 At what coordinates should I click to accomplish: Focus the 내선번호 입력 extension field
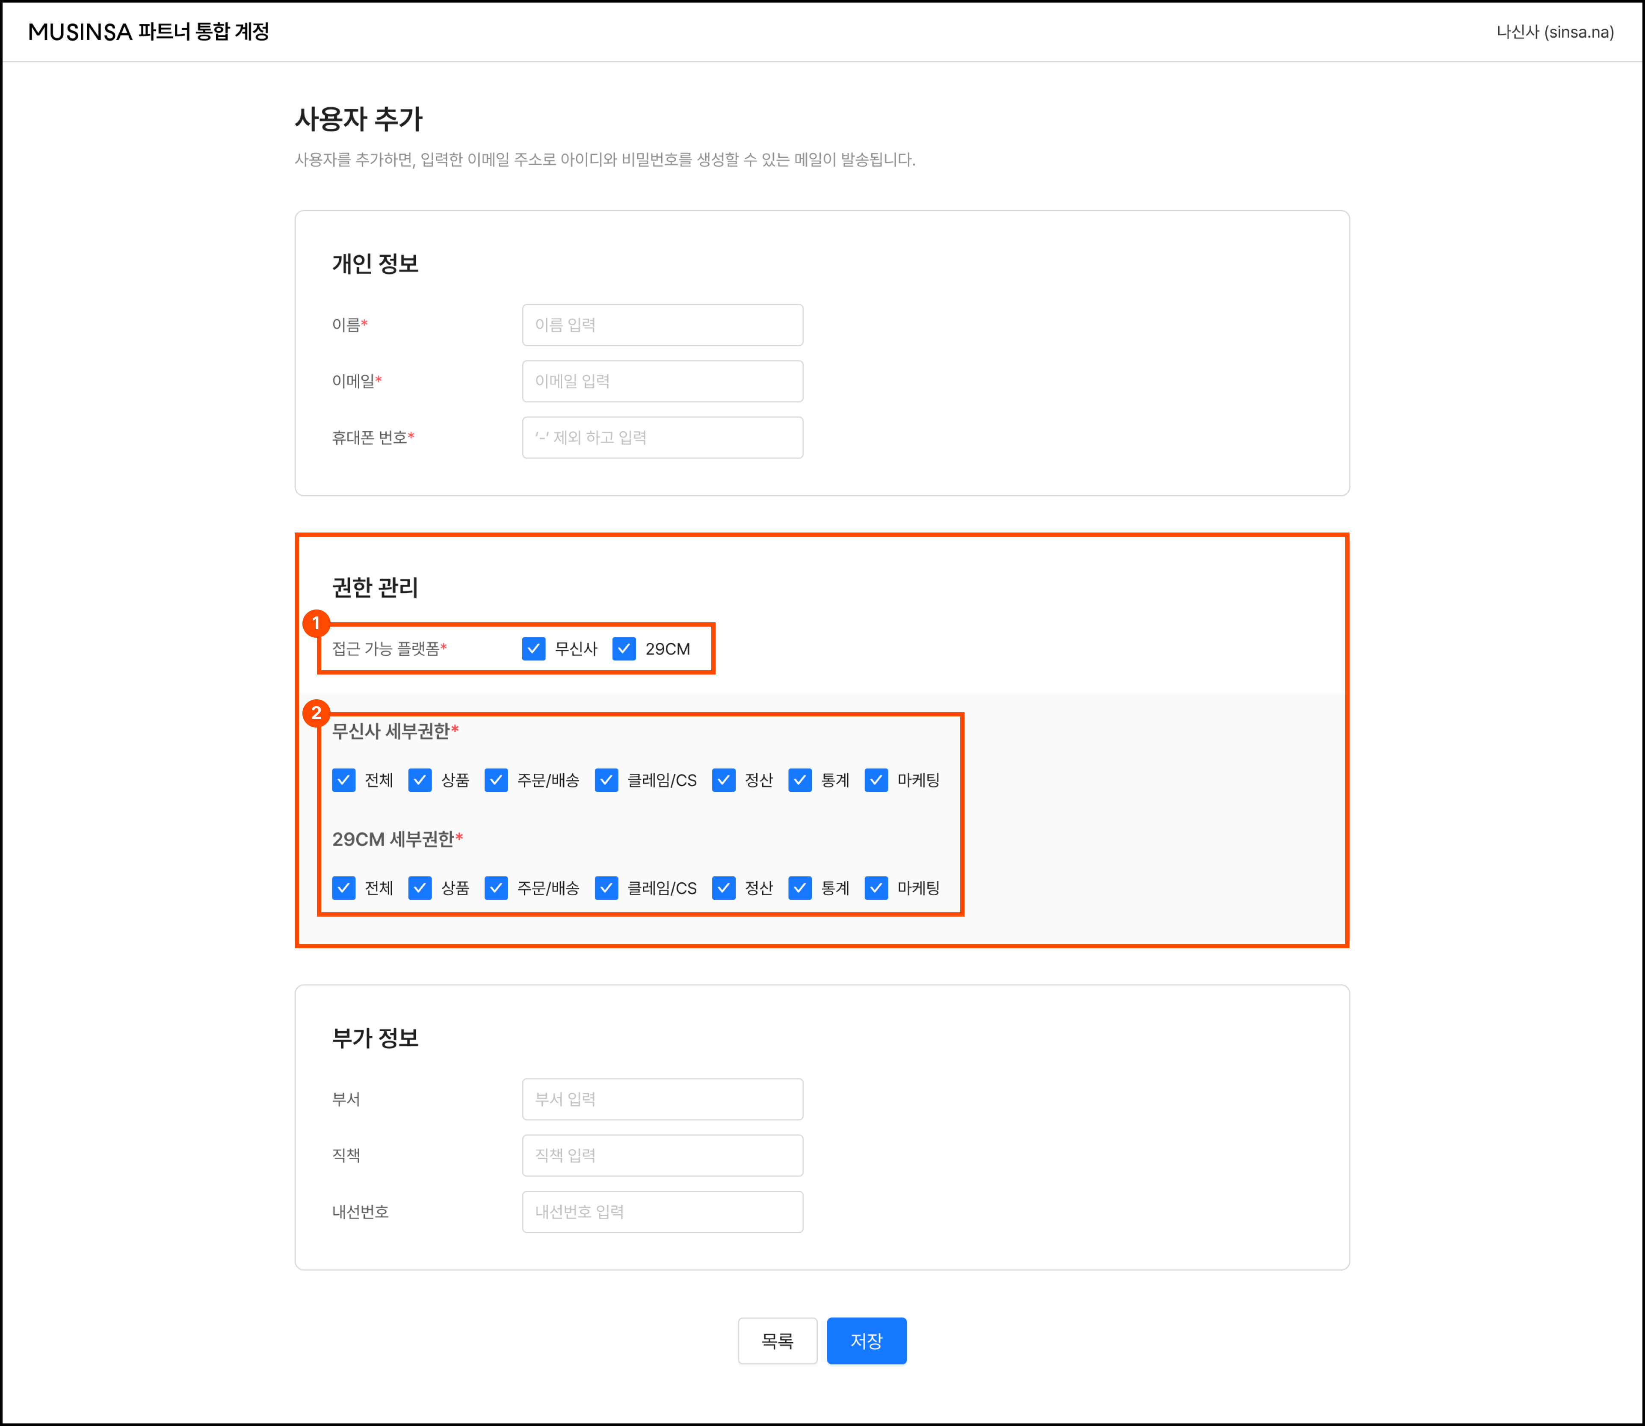pyautogui.click(x=662, y=1211)
